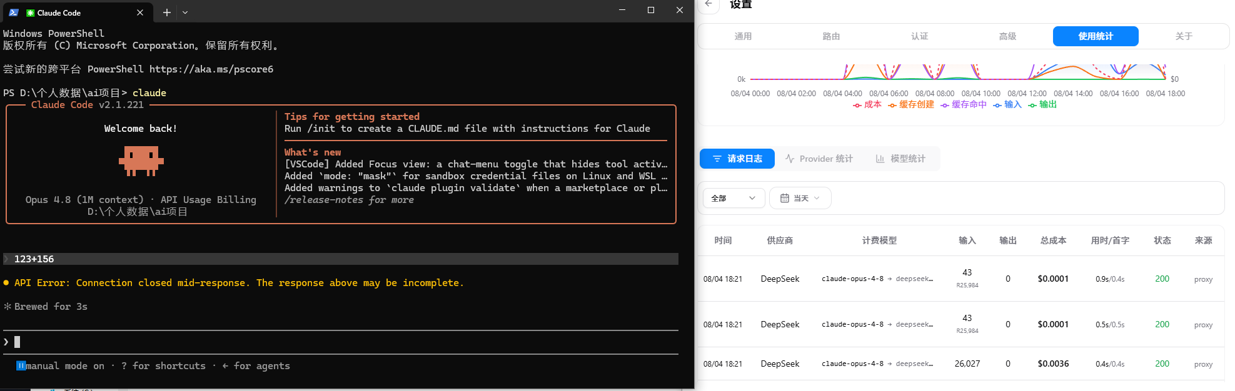Click the activity icon beside Provider 统计
Image resolution: width=1235 pixels, height=391 pixels.
pyautogui.click(x=790, y=159)
